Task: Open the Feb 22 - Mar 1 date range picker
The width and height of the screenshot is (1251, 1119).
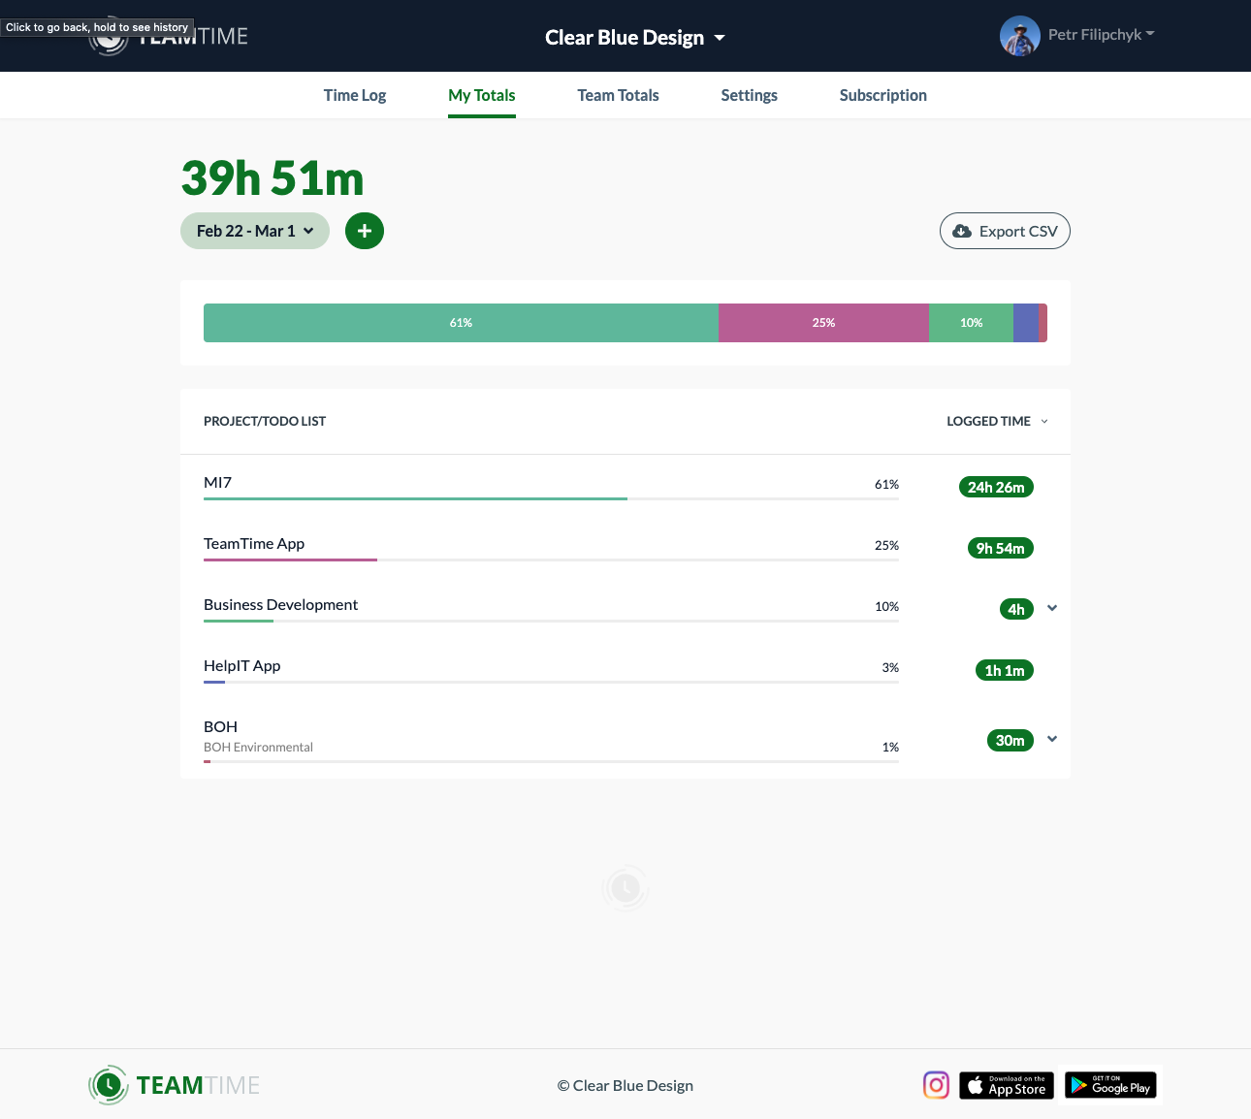Action: (254, 231)
